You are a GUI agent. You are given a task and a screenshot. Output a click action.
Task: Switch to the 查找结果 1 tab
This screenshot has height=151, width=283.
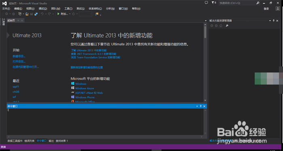[x=62, y=141]
